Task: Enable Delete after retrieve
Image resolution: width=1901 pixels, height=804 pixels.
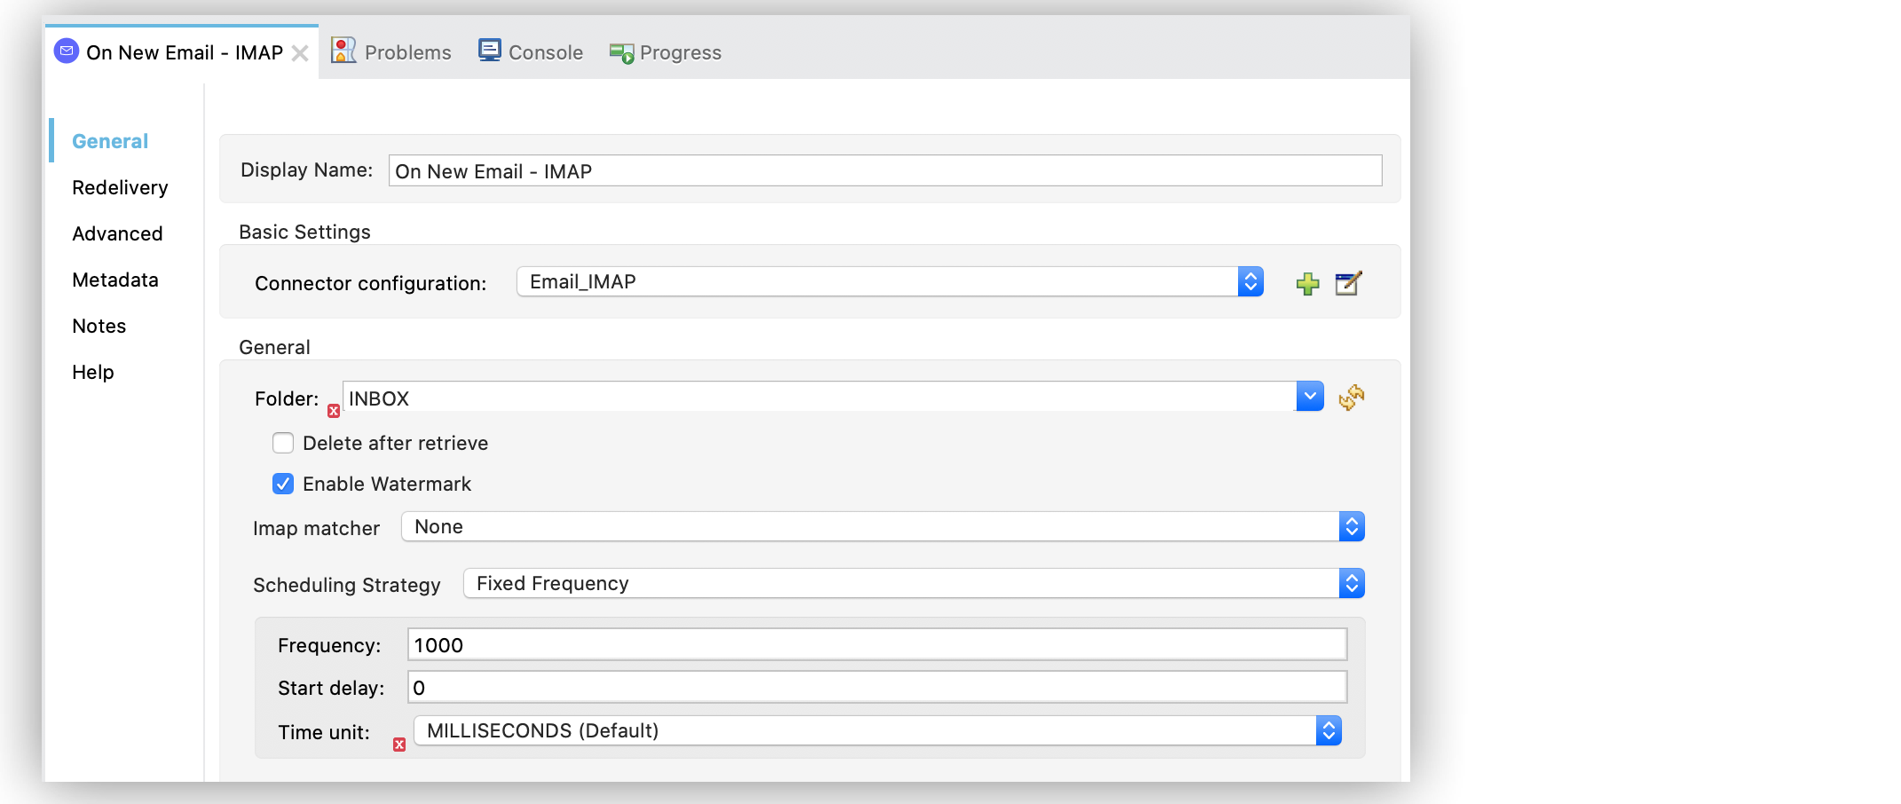Action: 282,442
